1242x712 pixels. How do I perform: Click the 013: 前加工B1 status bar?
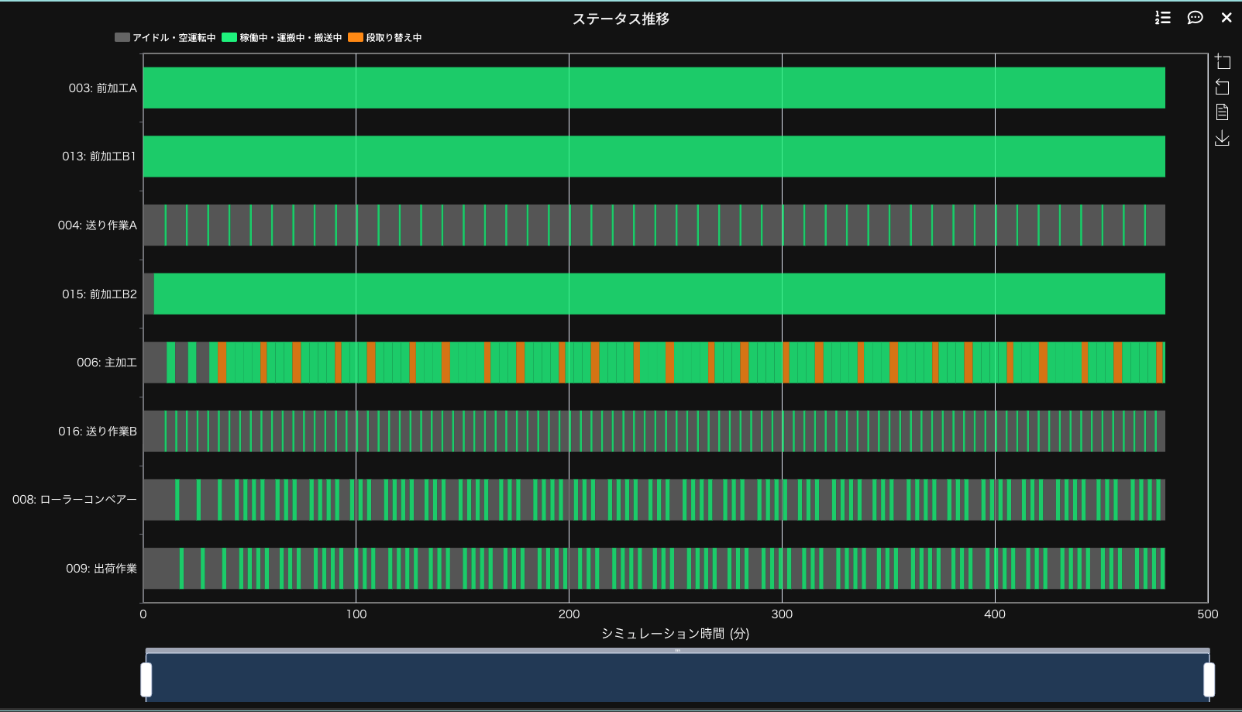[x=654, y=157]
